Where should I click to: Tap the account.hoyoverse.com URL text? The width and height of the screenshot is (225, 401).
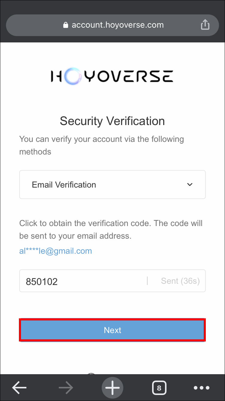pos(118,25)
